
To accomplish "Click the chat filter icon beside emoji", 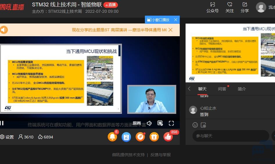I will click(x=203, y=125).
